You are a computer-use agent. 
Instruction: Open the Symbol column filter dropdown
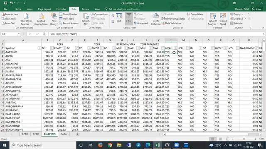(39, 48)
